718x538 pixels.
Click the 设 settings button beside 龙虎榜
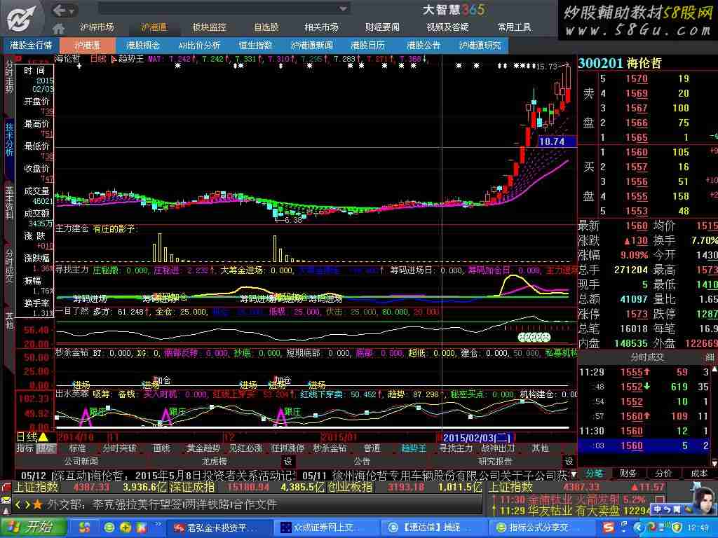click(x=287, y=461)
